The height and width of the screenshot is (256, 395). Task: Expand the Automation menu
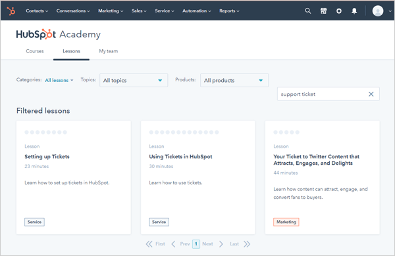pos(197,11)
